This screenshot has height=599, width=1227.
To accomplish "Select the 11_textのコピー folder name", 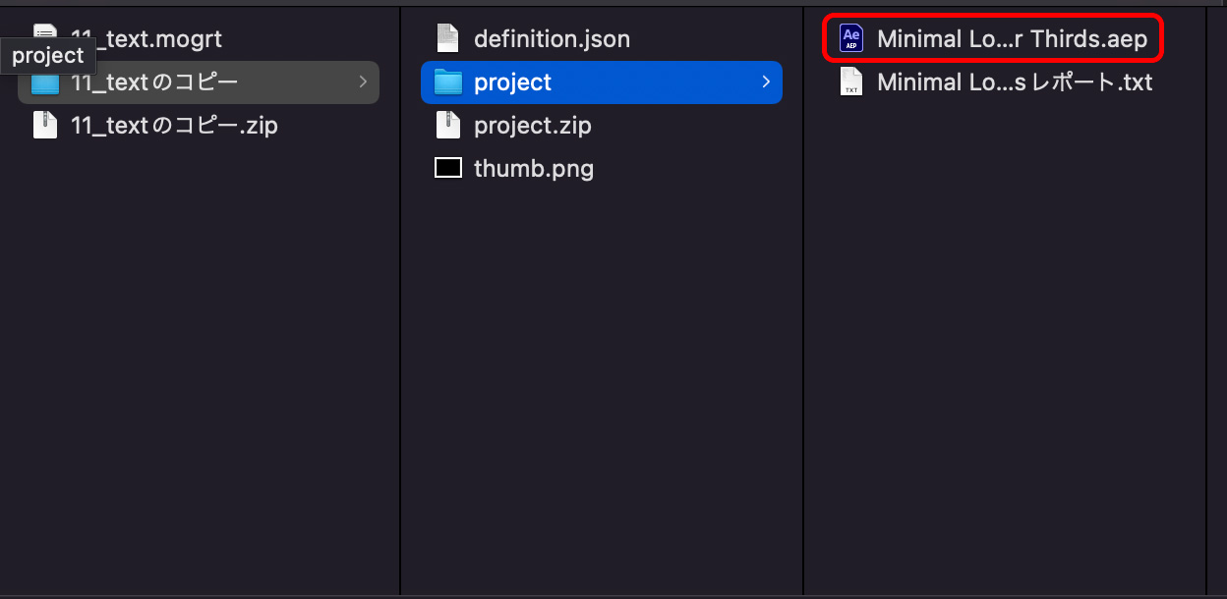I will (154, 82).
